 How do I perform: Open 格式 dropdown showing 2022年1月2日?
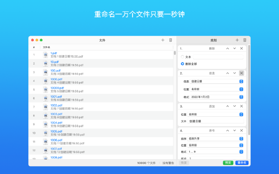(217, 97)
